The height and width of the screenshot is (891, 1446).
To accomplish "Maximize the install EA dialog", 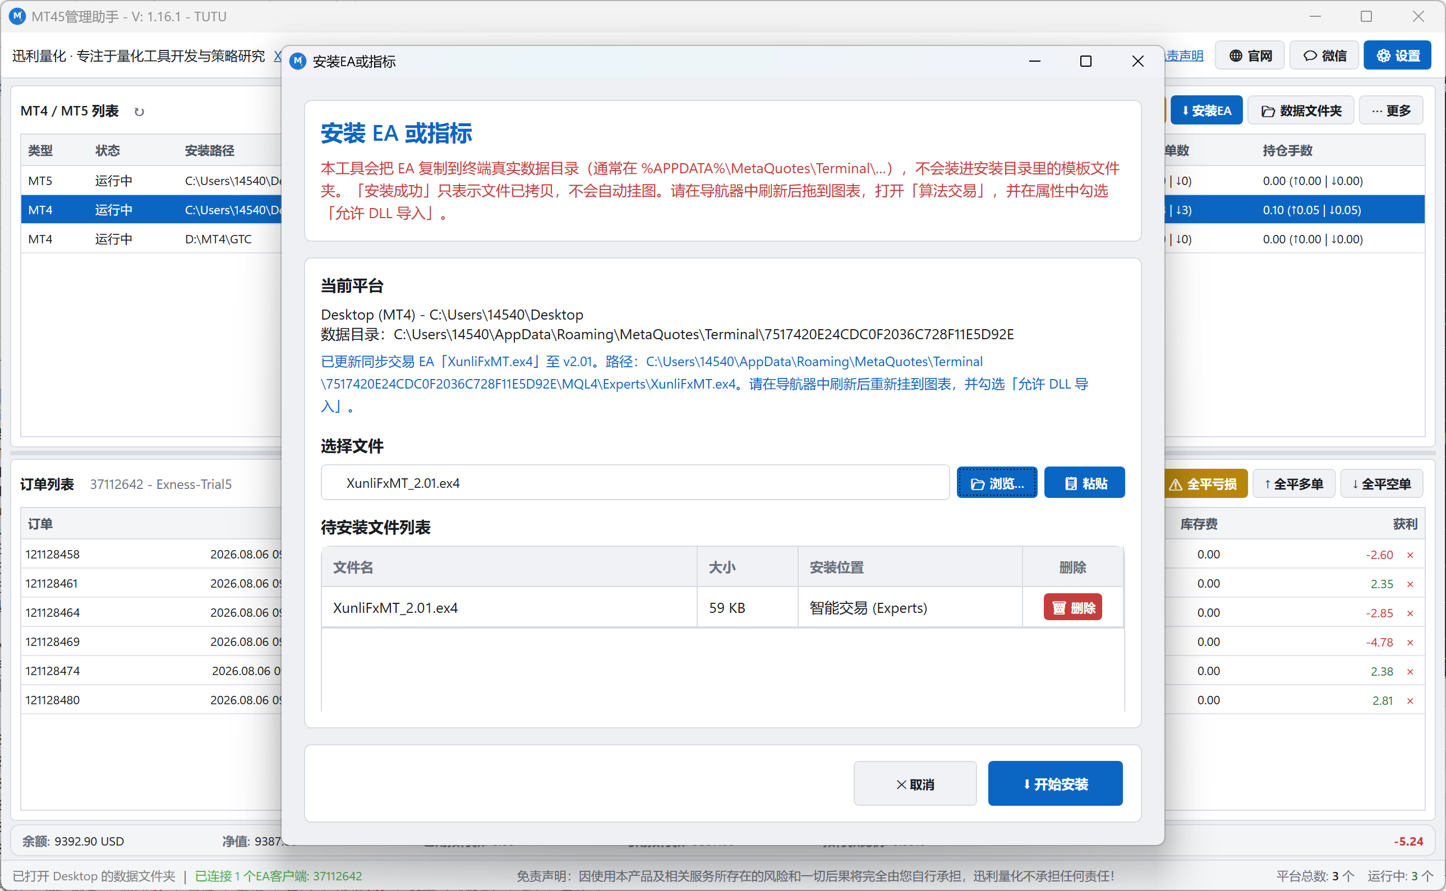I will pos(1085,61).
